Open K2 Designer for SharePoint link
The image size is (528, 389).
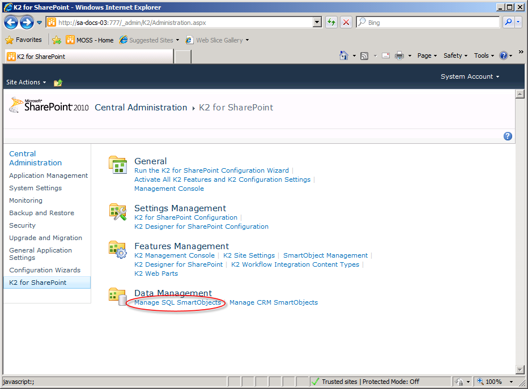click(x=178, y=264)
